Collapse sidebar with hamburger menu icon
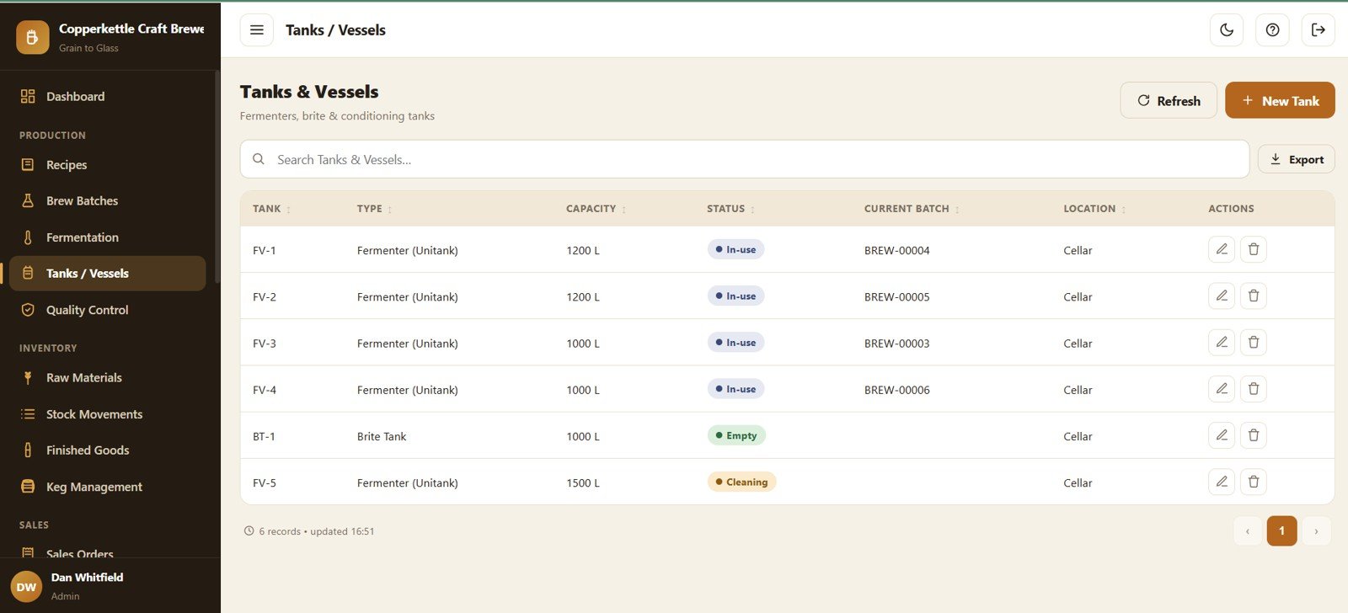Viewport: 1348px width, 613px height. click(257, 29)
